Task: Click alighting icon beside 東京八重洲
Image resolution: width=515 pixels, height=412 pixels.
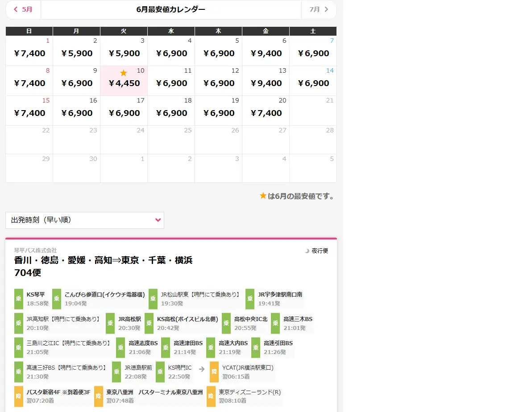Action: coord(99,396)
